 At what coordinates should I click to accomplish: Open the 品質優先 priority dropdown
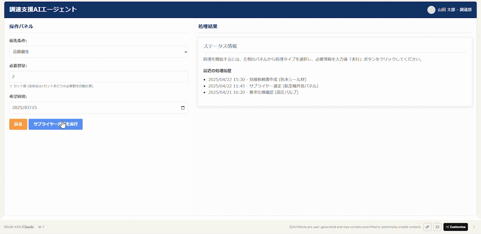click(x=99, y=52)
